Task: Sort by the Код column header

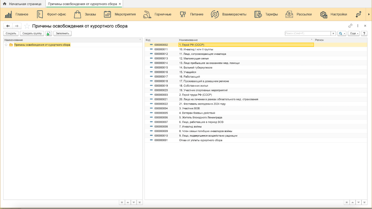Action: point(161,40)
